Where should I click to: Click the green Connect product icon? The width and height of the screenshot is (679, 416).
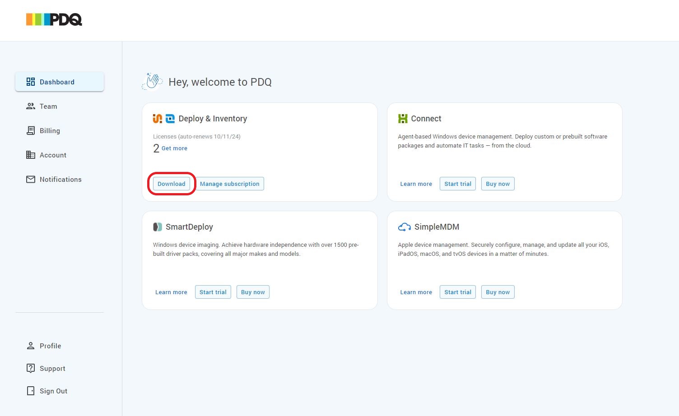[x=403, y=118]
